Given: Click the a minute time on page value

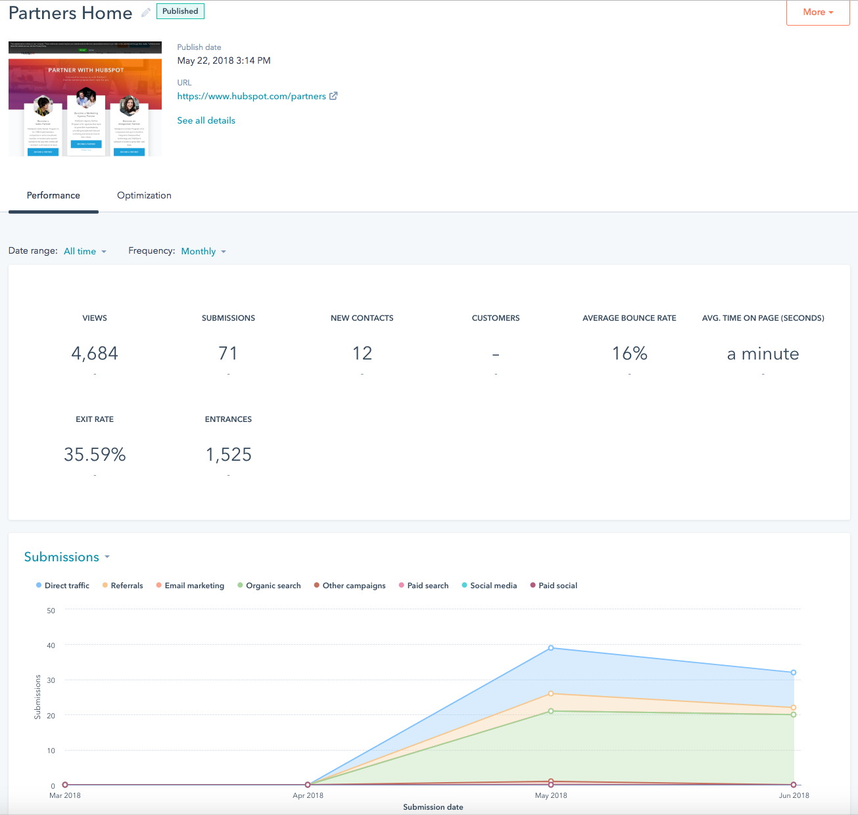Looking at the screenshot, I should point(763,354).
